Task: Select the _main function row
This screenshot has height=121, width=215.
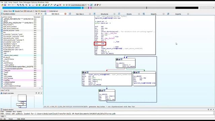Action: 20,53
